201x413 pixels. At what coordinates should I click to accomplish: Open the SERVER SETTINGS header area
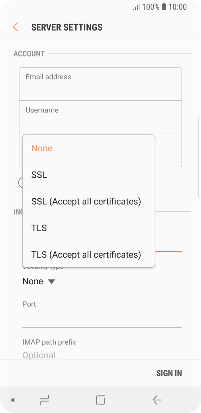pyautogui.click(x=67, y=27)
